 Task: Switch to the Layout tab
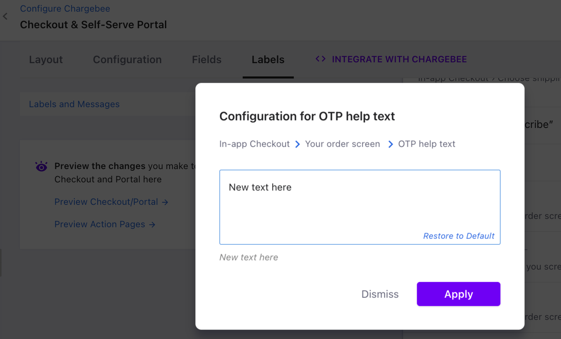(46, 59)
